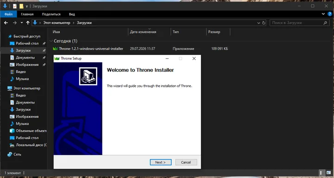Image resolution: width=334 pixels, height=178 pixels.
Task: Click the search magnifier icon
Action: 325,23
